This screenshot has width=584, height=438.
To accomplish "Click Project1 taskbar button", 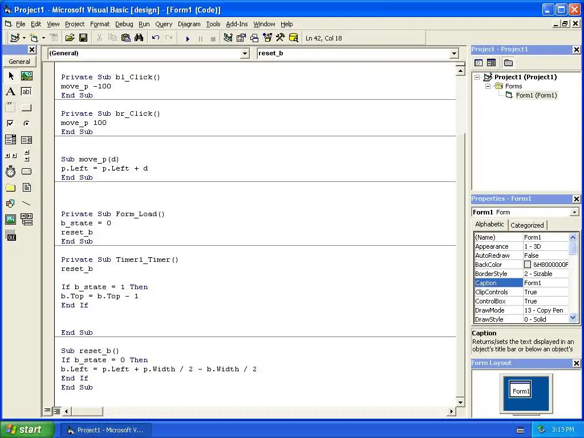I will (106, 430).
